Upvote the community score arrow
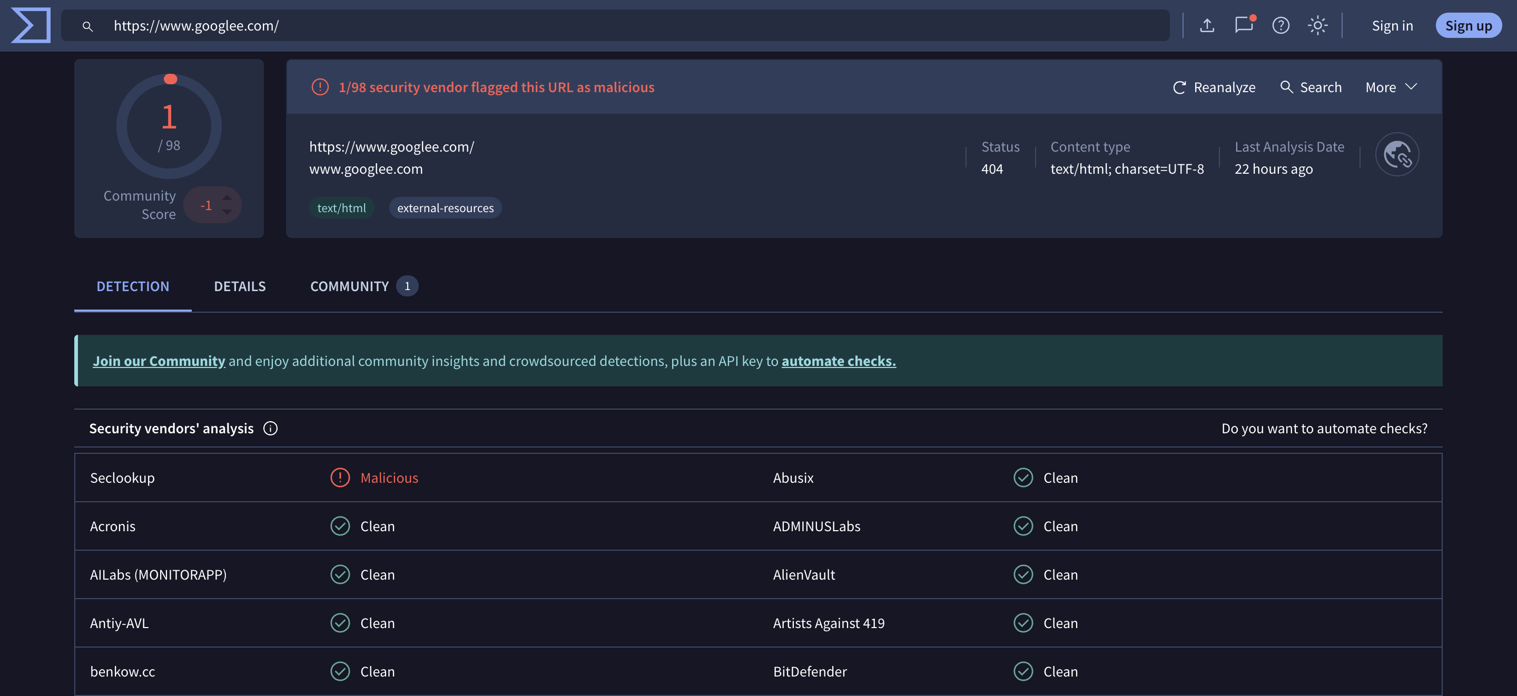The height and width of the screenshot is (696, 1517). point(226,197)
